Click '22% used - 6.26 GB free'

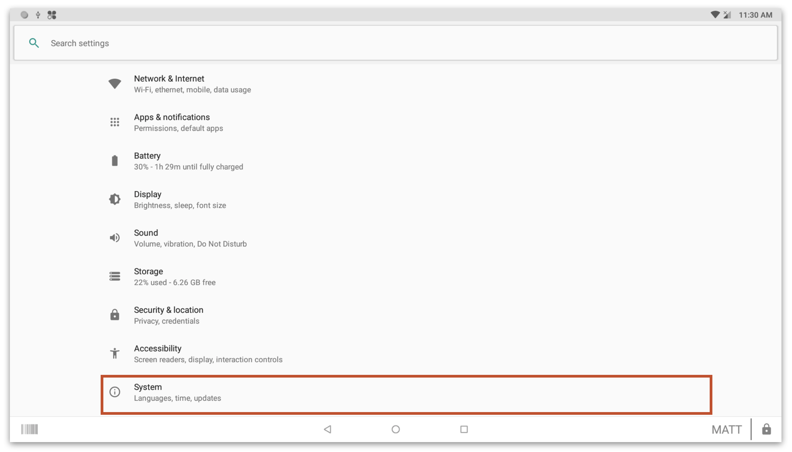(175, 282)
